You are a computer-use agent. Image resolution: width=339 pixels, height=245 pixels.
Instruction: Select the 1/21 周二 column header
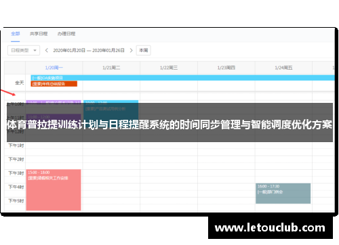[x=111, y=68]
